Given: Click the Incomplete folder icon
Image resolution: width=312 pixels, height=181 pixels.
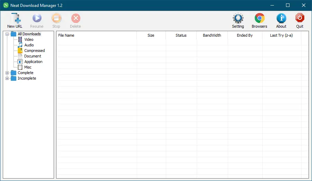Looking at the screenshot, I should point(14,78).
